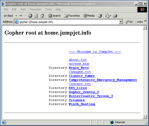Go to the Home page icon
This screenshot has height=126, width=149.
42,16
